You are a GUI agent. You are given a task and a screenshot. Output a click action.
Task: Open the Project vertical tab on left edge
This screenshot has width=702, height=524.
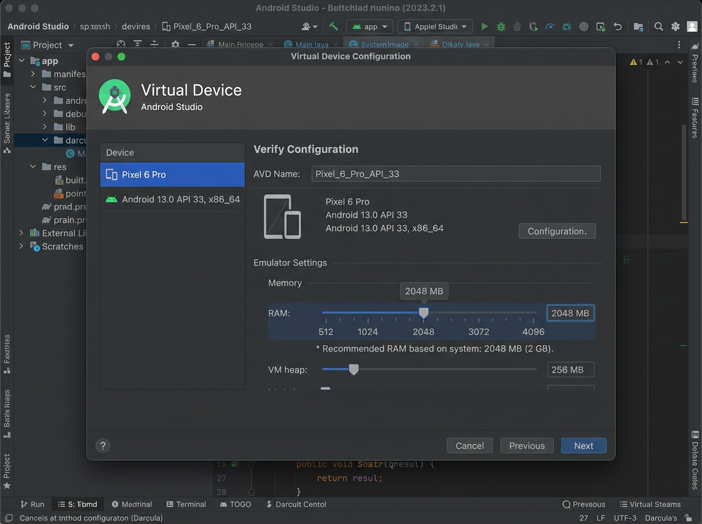click(7, 60)
